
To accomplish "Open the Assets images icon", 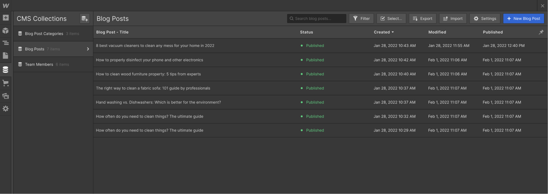I will click(5, 96).
